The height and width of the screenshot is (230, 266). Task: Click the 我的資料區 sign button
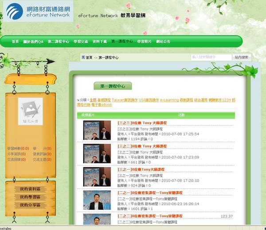(30, 189)
